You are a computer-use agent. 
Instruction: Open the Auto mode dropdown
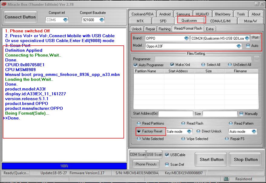254,131
